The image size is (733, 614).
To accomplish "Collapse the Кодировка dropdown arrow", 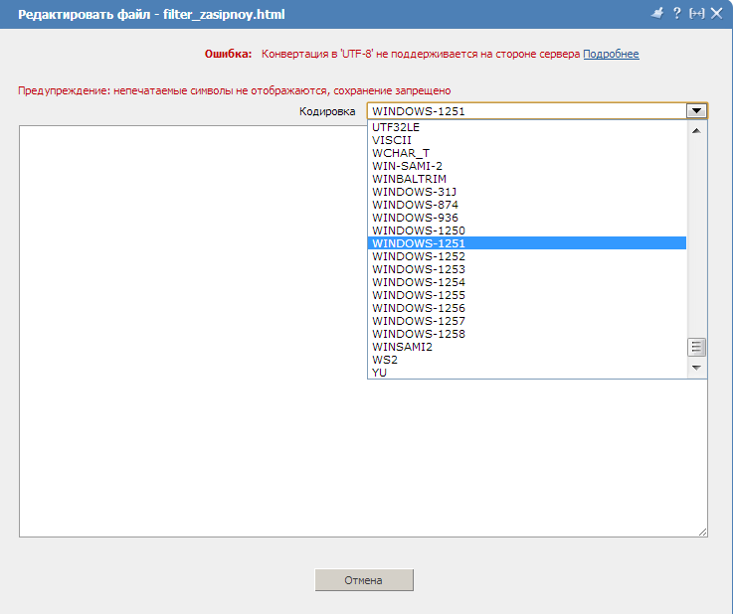I will (696, 111).
